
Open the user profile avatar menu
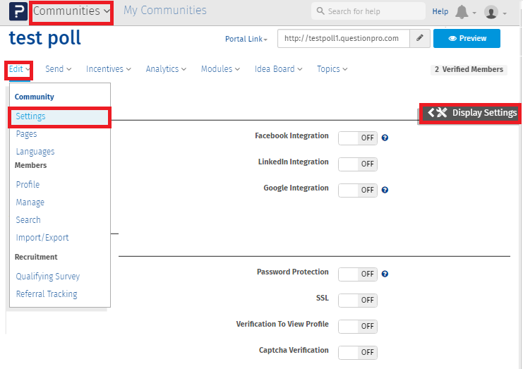point(491,12)
